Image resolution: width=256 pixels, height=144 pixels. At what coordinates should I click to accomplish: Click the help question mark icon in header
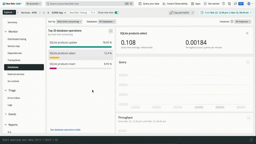point(223,3)
